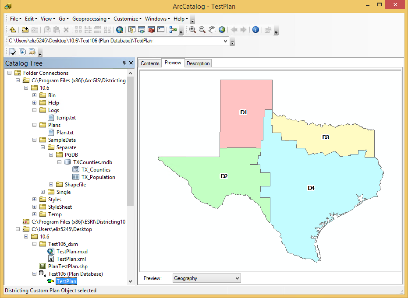Screen dimensions: 408x298
Task: Open the red ArcToolbox icon
Action: tap(151, 30)
